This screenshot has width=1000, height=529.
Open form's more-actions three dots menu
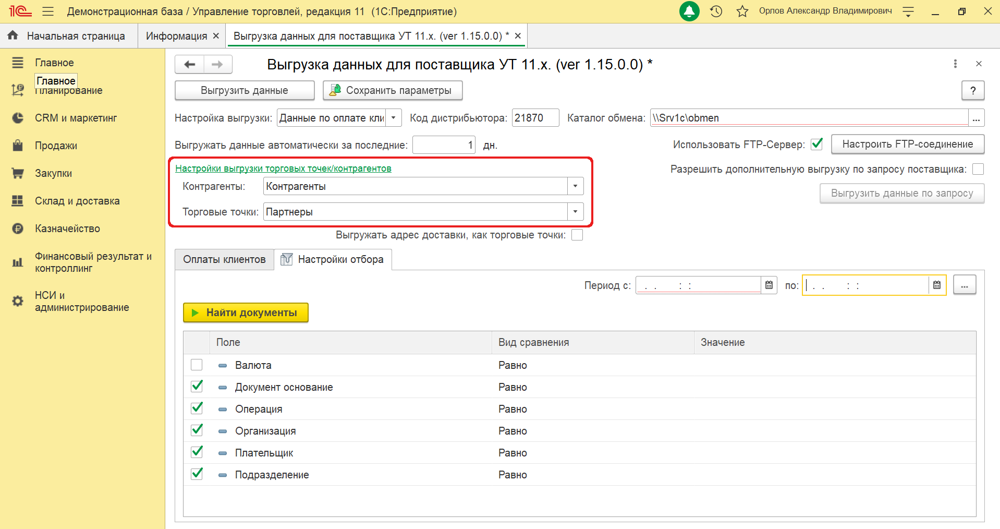(x=955, y=64)
